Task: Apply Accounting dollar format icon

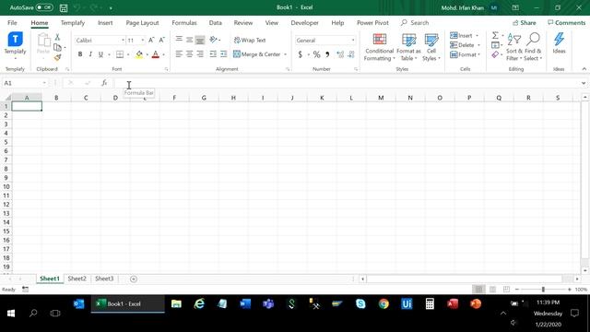Action: pyautogui.click(x=301, y=54)
